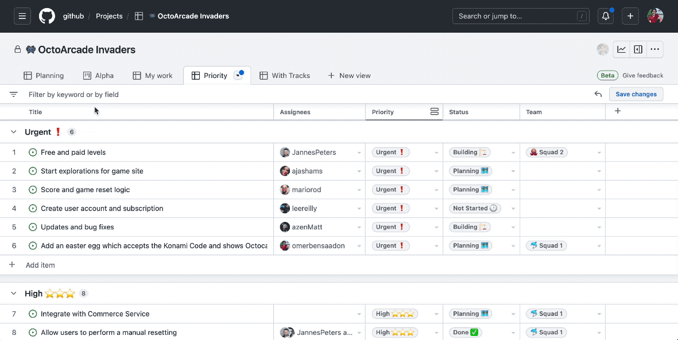Toggle the project side panel icon

[x=638, y=49]
